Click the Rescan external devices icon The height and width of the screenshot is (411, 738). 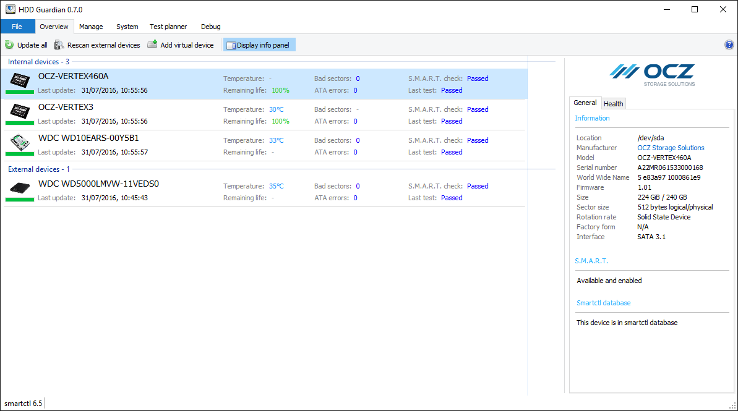pyautogui.click(x=59, y=44)
